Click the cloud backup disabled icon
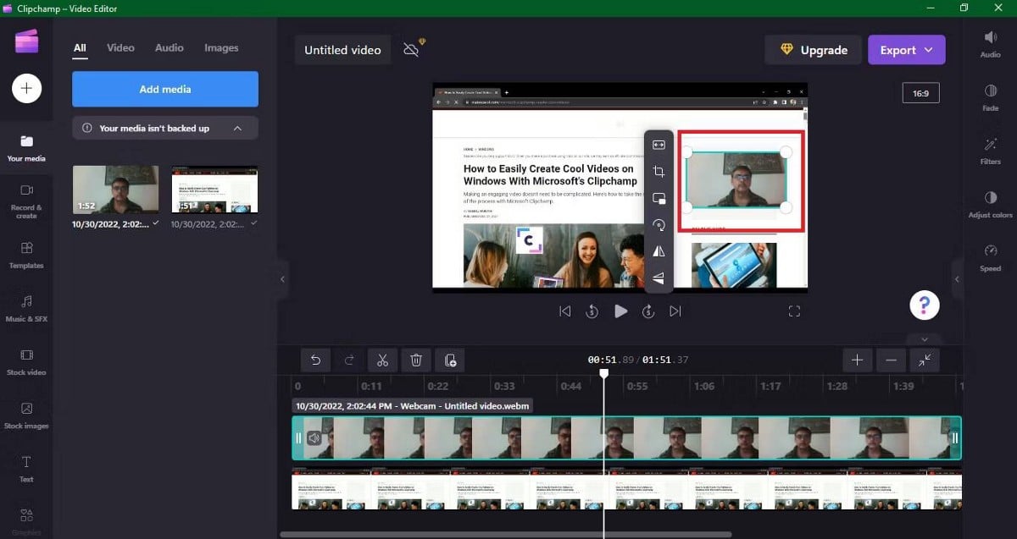Screen dimensions: 1017x539 [410, 49]
